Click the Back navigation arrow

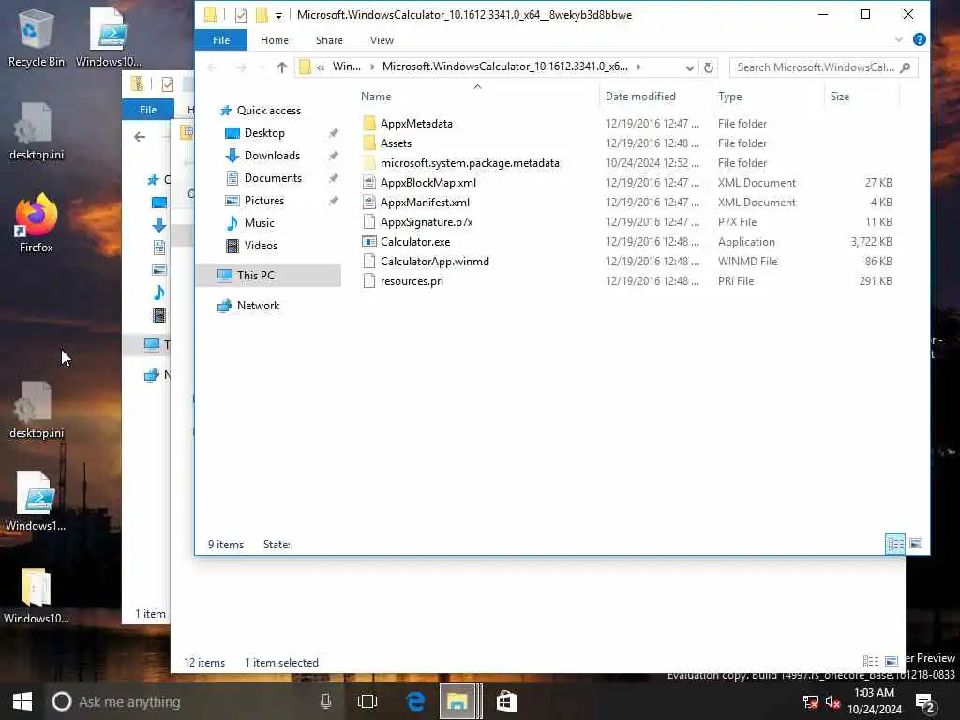click(213, 67)
